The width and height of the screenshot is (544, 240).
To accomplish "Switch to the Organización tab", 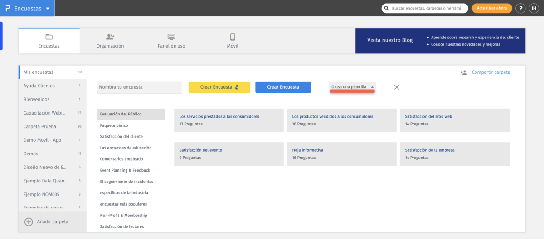I will point(110,41).
